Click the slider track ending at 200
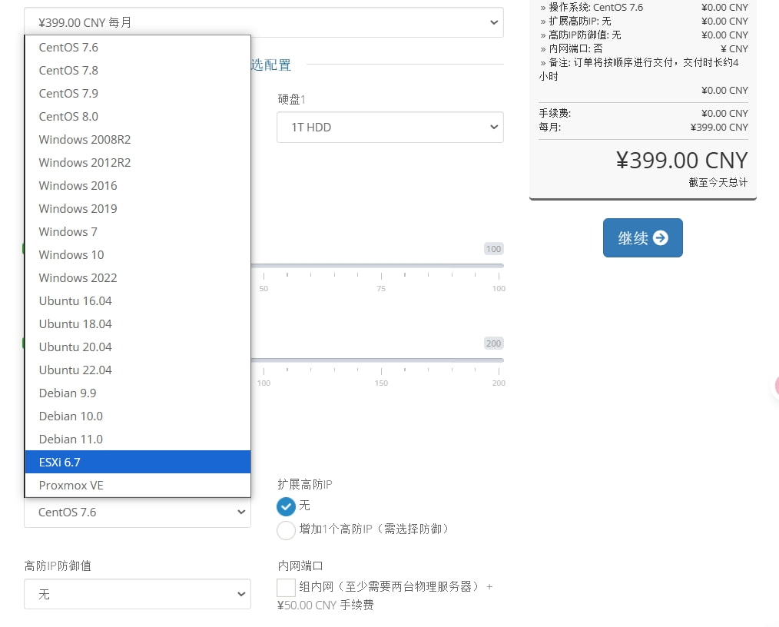The height and width of the screenshot is (627, 779). [377, 360]
